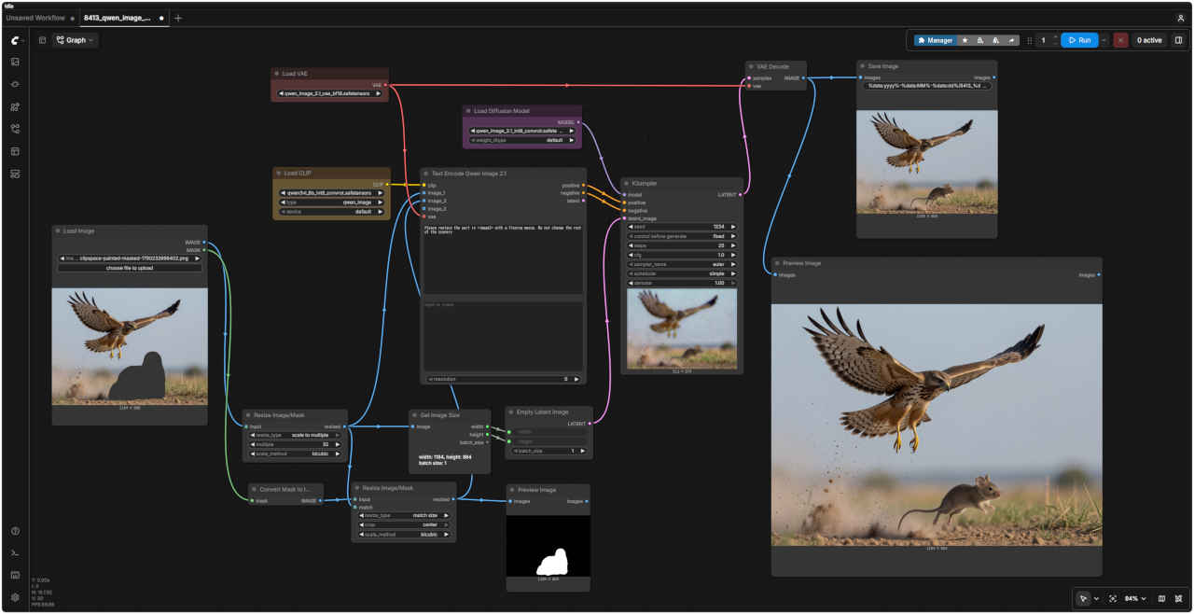Click the cfg value slider in KSampler
The image size is (1194, 614).
683,255
